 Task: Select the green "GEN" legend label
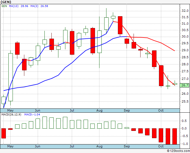tap(4, 6)
